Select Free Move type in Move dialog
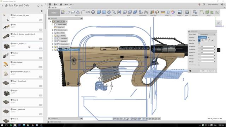The image size is (226, 127). [199, 41]
